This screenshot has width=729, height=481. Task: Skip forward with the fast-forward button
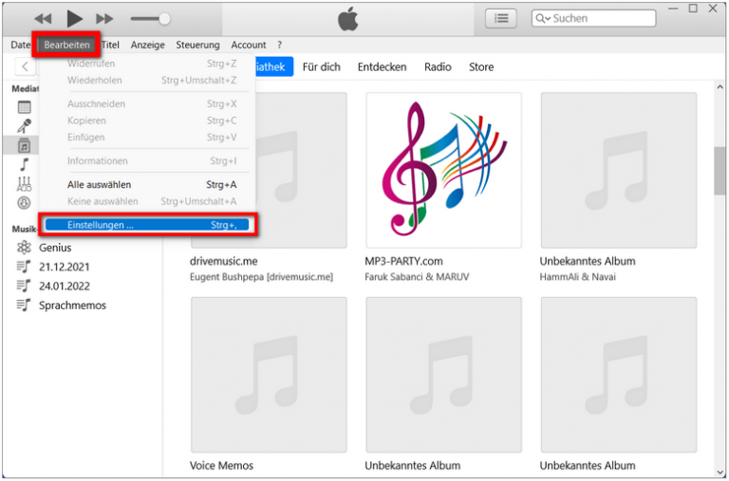coord(104,19)
